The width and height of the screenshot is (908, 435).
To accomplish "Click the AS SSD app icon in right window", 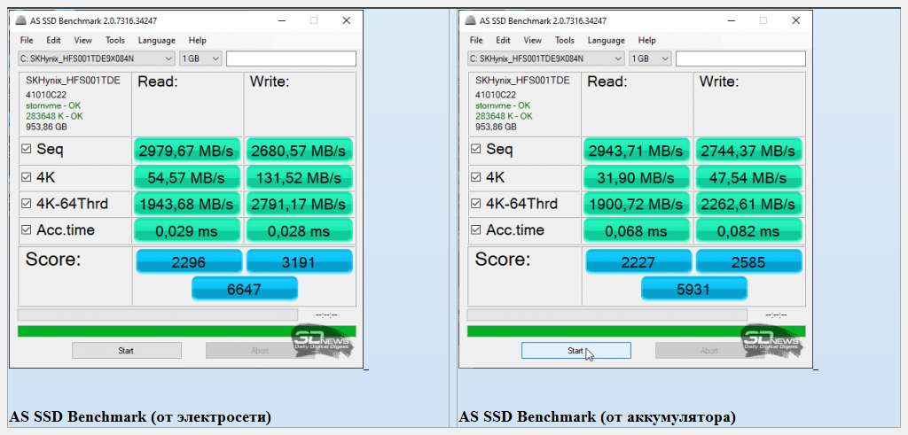I will [x=470, y=21].
